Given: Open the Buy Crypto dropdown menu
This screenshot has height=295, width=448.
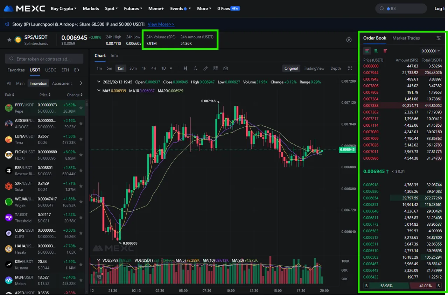Looking at the screenshot, I should pos(63,8).
